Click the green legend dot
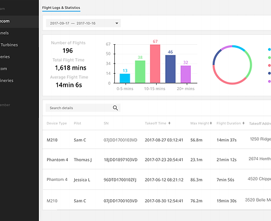This screenshot has width=271, height=221. click(x=269, y=58)
